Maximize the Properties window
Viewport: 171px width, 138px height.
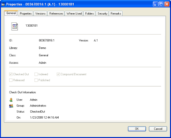(x=161, y=4)
